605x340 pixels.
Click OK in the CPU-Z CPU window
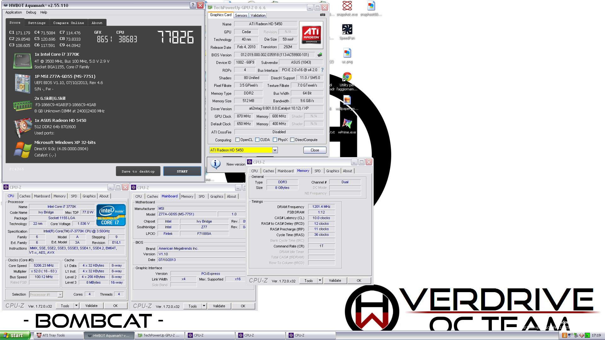tap(115, 306)
